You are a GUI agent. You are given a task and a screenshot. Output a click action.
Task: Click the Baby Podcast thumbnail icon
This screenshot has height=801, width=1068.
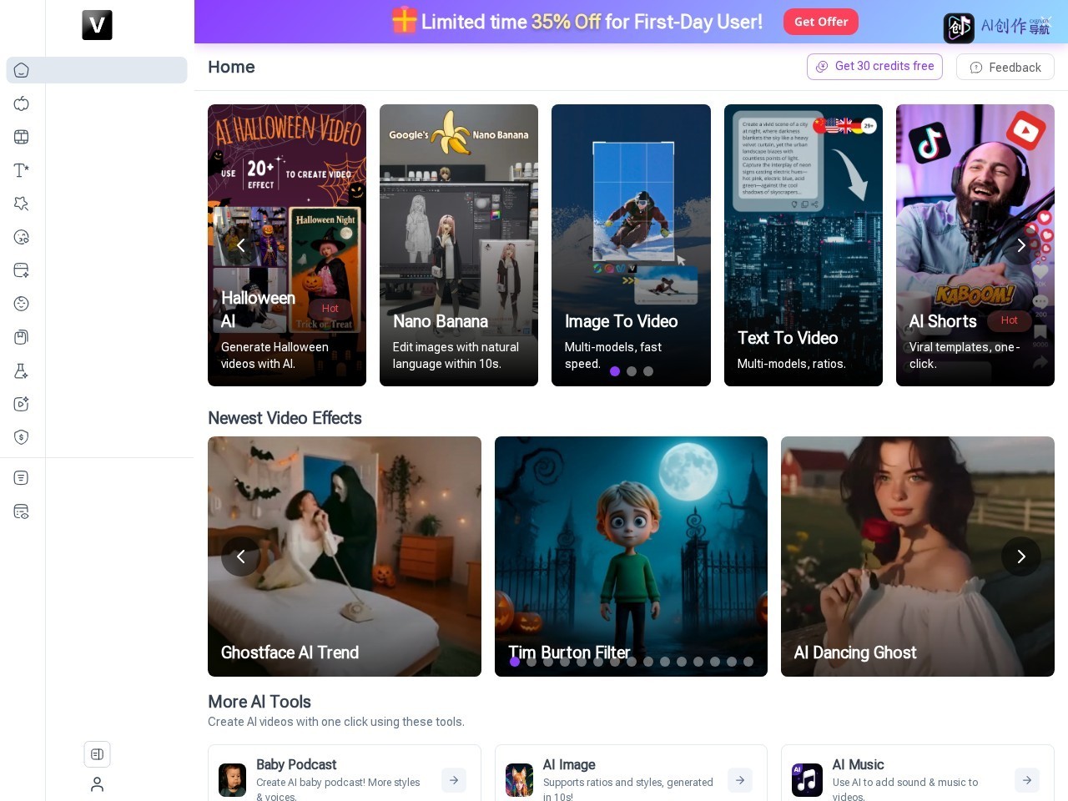pos(232,780)
